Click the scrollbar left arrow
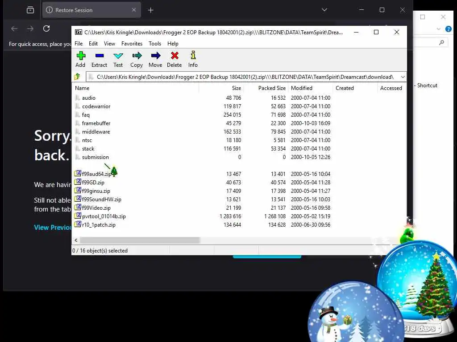The height and width of the screenshot is (342, 457). coord(76,240)
